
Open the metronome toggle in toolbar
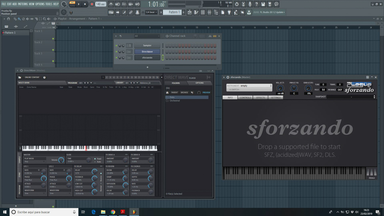pos(111,4)
